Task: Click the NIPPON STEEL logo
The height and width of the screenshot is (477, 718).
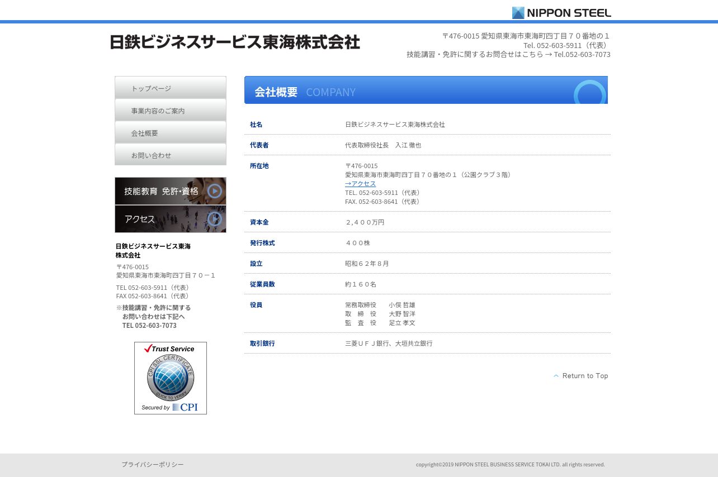Action: [561, 13]
